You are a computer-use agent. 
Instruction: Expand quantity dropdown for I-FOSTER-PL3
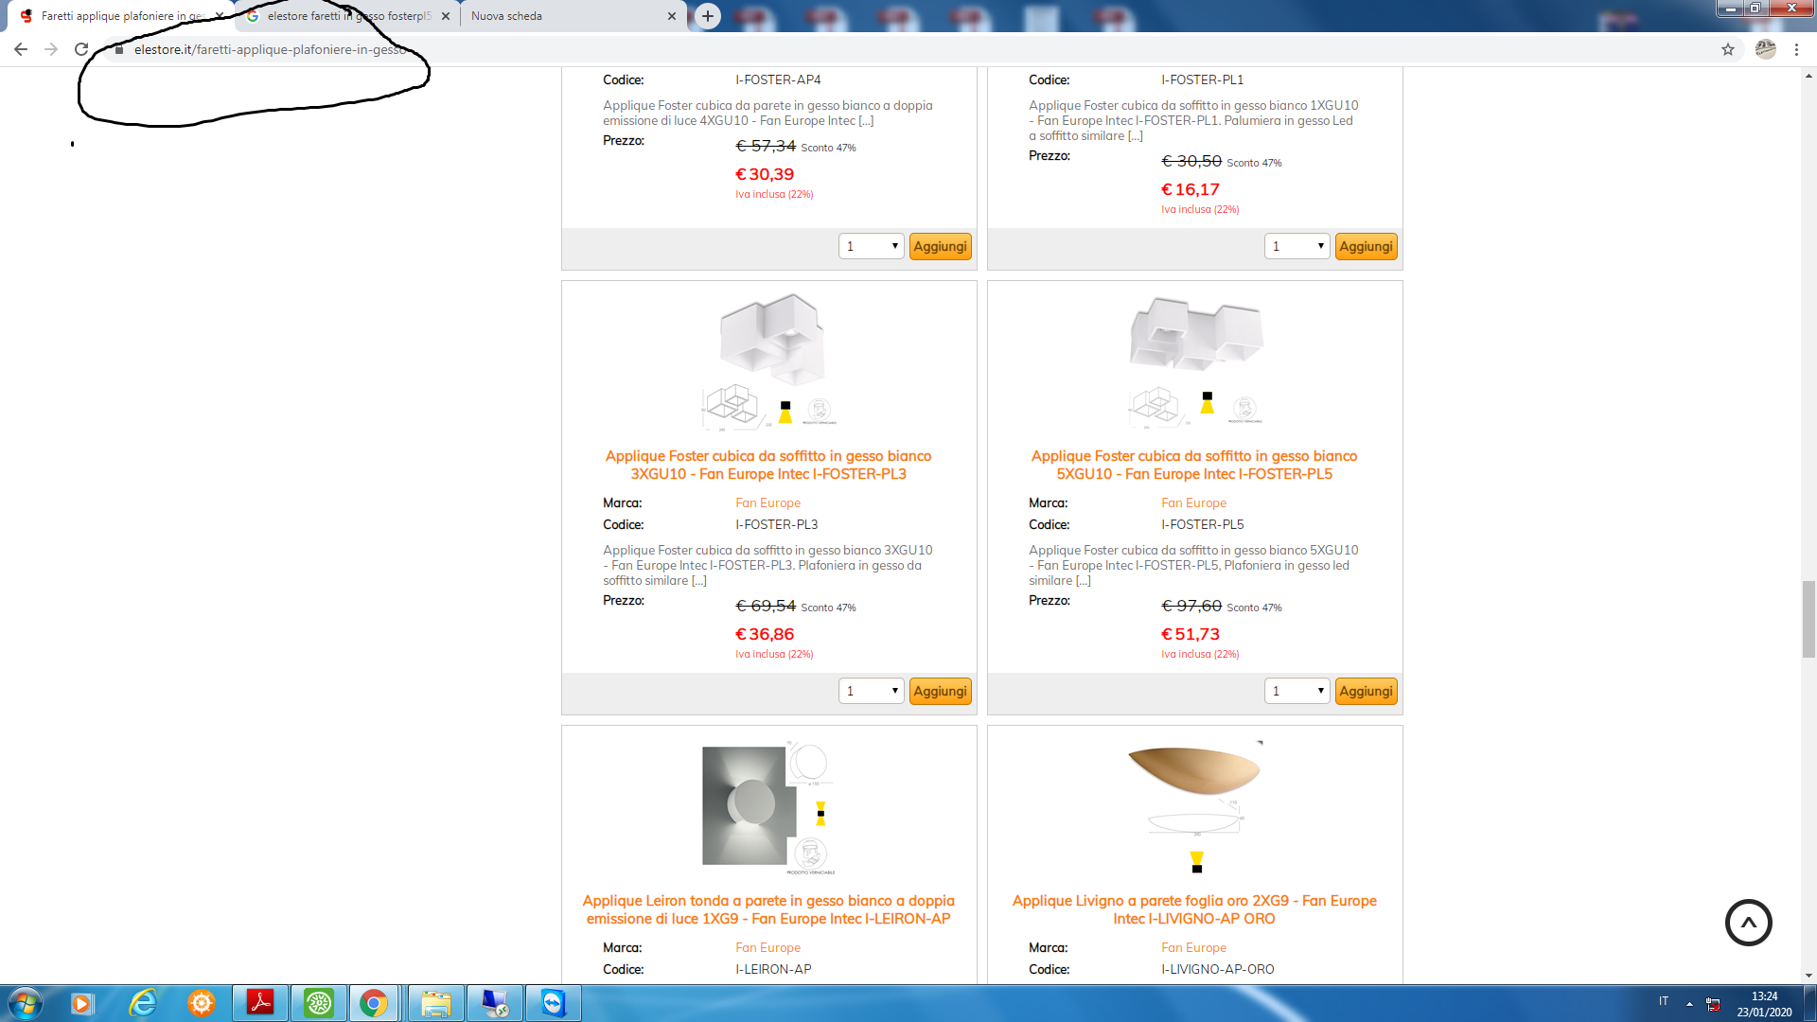click(872, 691)
